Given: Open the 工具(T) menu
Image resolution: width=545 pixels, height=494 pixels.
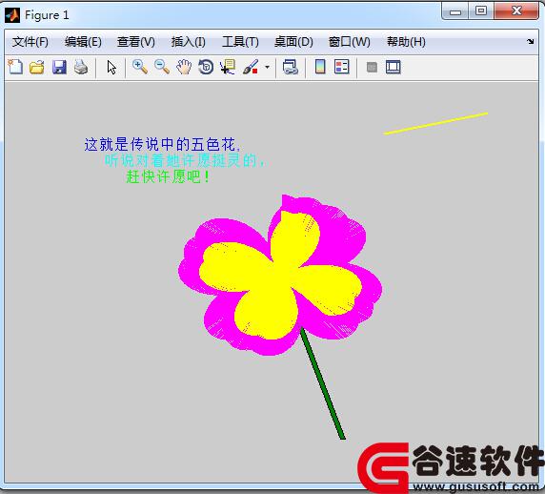Looking at the screenshot, I should [240, 42].
